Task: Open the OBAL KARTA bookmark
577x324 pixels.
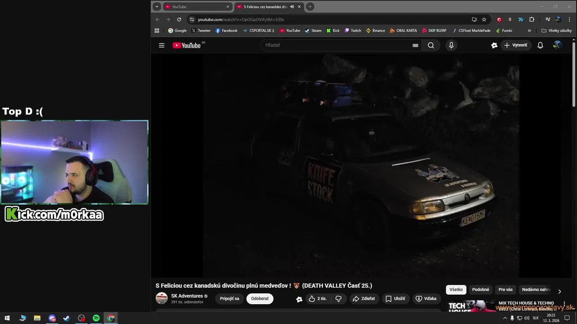Action: (x=403, y=31)
